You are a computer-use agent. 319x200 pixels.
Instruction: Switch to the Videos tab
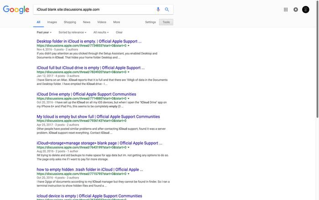102,22
